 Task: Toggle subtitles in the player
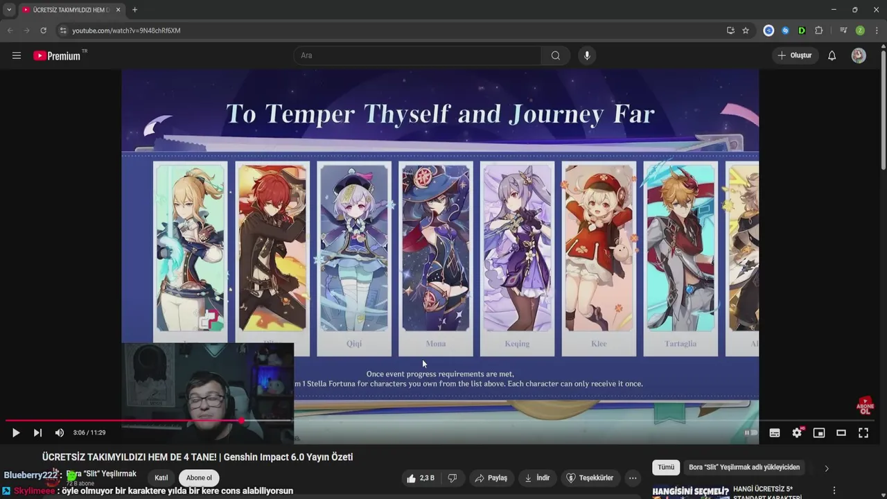[775, 432]
